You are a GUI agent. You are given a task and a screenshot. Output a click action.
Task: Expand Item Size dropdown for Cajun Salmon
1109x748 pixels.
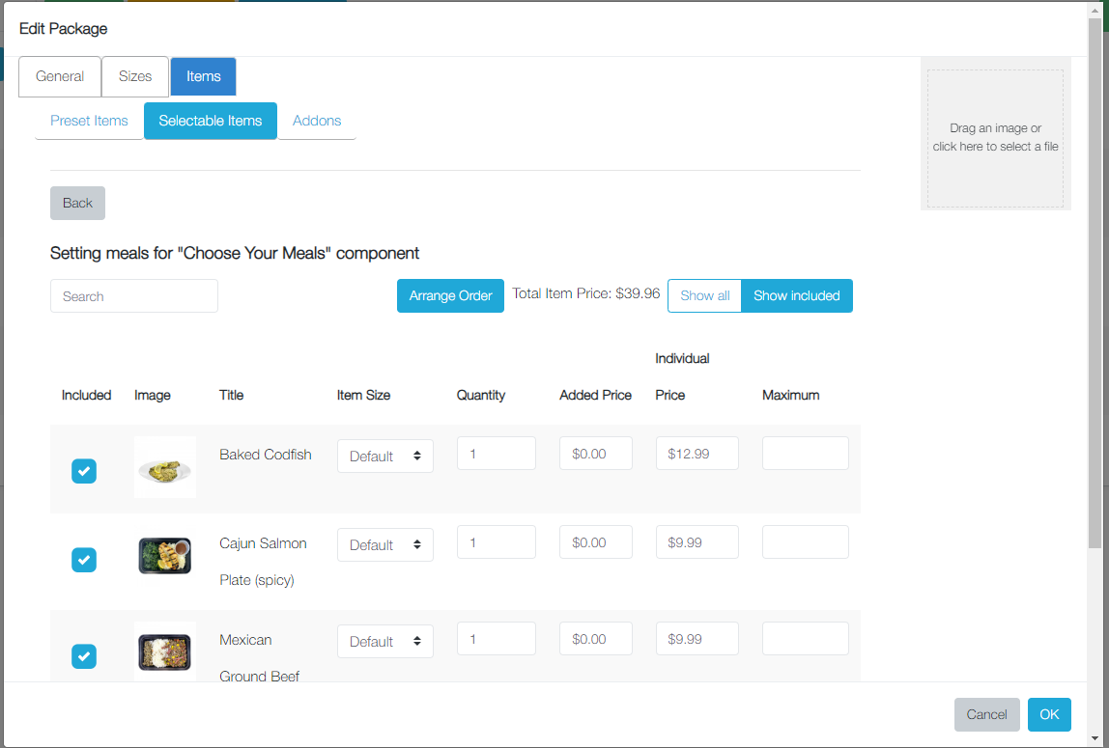pyautogui.click(x=384, y=544)
